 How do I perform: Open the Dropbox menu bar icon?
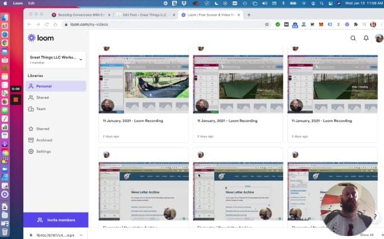[x=184, y=4]
